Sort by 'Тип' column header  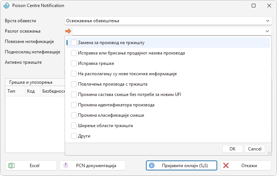tap(15, 91)
